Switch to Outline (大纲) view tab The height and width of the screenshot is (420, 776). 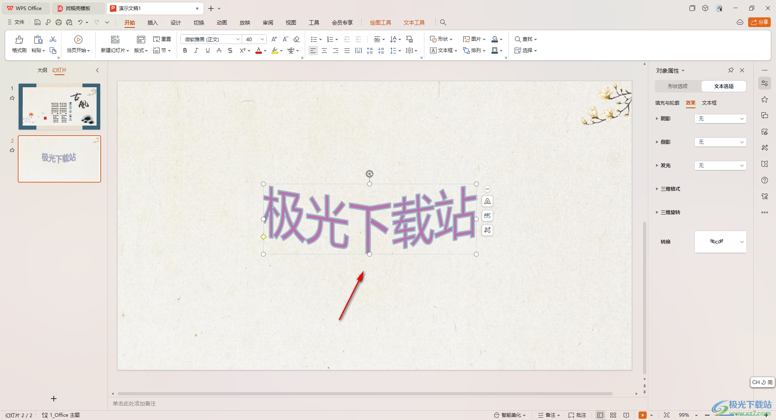[x=42, y=70]
